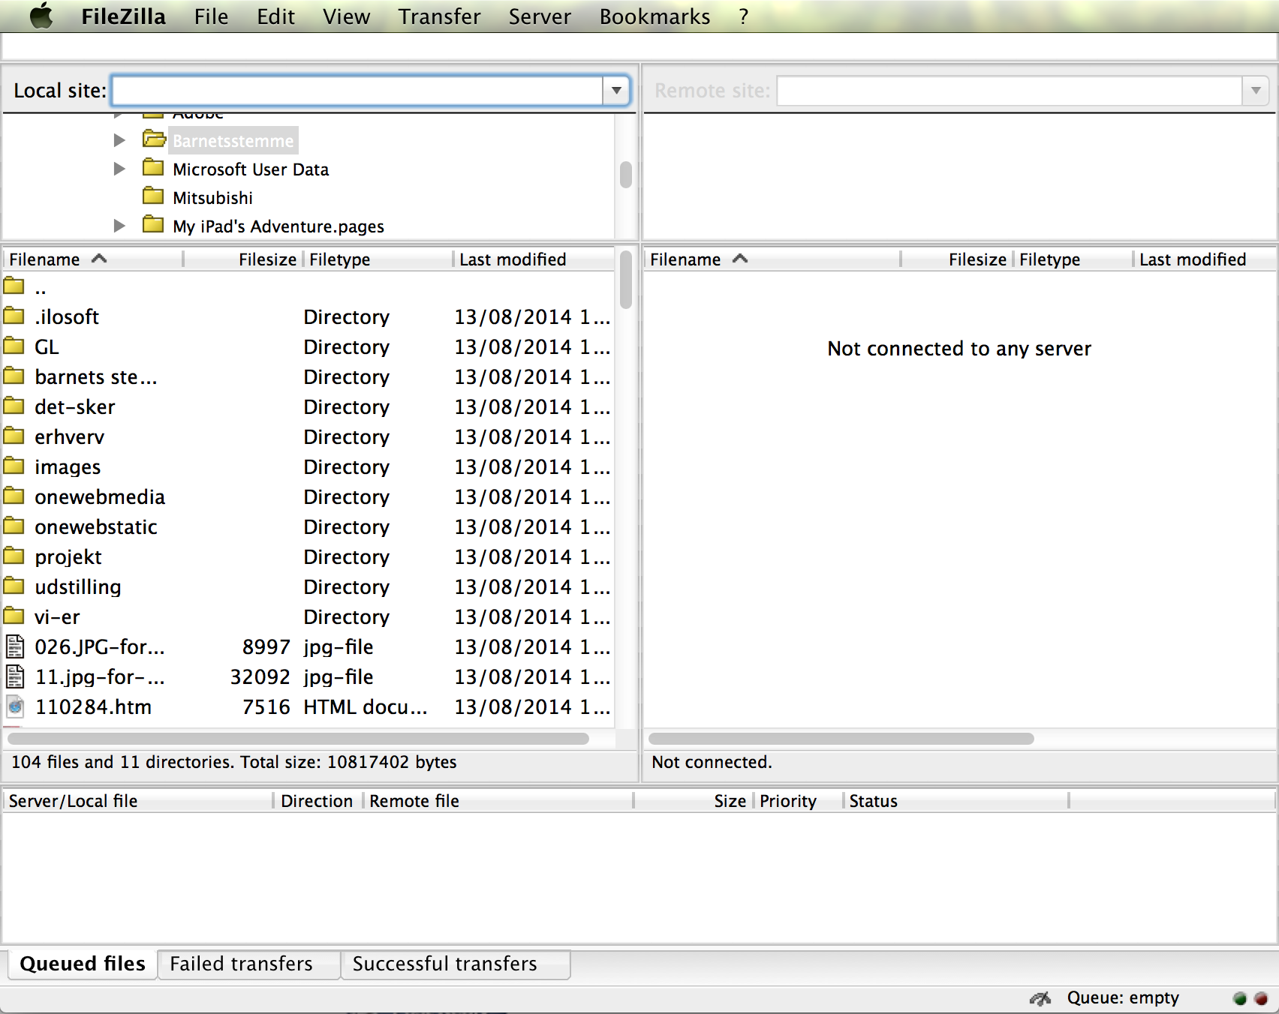
Task: Click the local directory tree vertical scrollbar
Action: tap(626, 176)
